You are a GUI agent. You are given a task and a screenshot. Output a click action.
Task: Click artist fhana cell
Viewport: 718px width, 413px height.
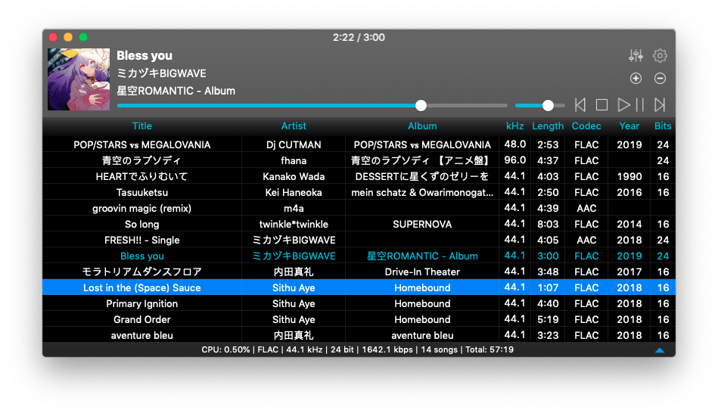294,160
